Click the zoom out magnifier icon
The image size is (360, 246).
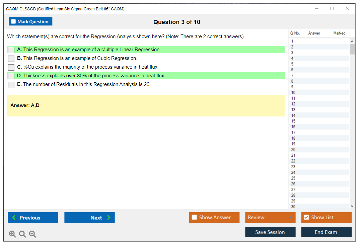32,234
